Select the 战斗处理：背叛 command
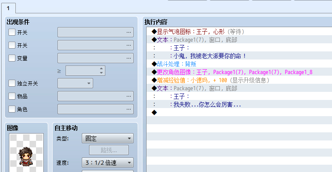The width and height of the screenshot is (332, 172). (239, 64)
